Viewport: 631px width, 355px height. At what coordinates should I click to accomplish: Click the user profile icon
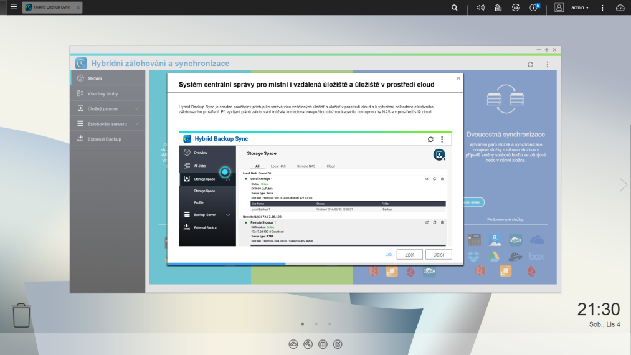pos(559,7)
